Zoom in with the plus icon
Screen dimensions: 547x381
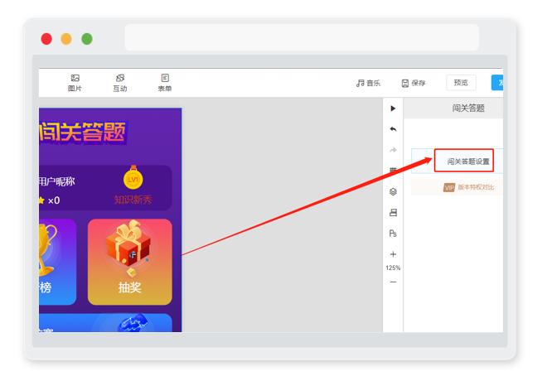393,254
